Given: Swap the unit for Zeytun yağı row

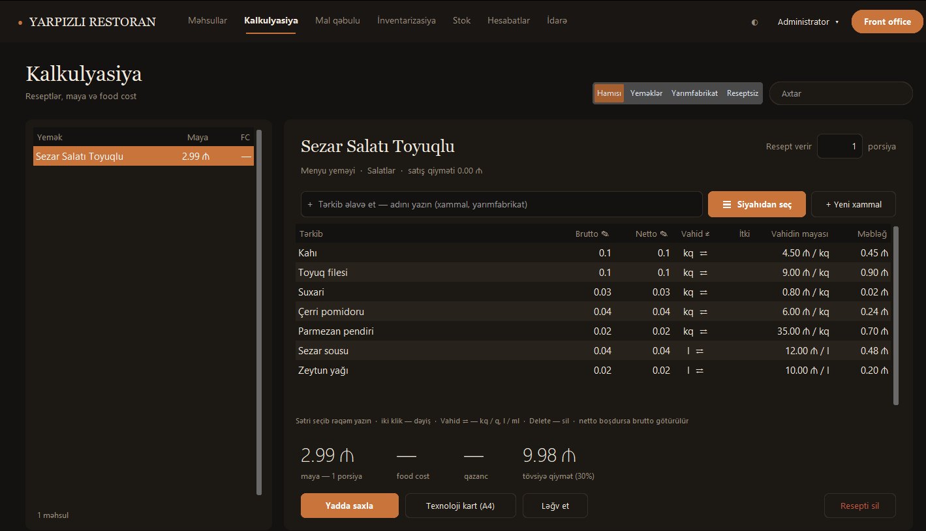Looking at the screenshot, I should [700, 371].
